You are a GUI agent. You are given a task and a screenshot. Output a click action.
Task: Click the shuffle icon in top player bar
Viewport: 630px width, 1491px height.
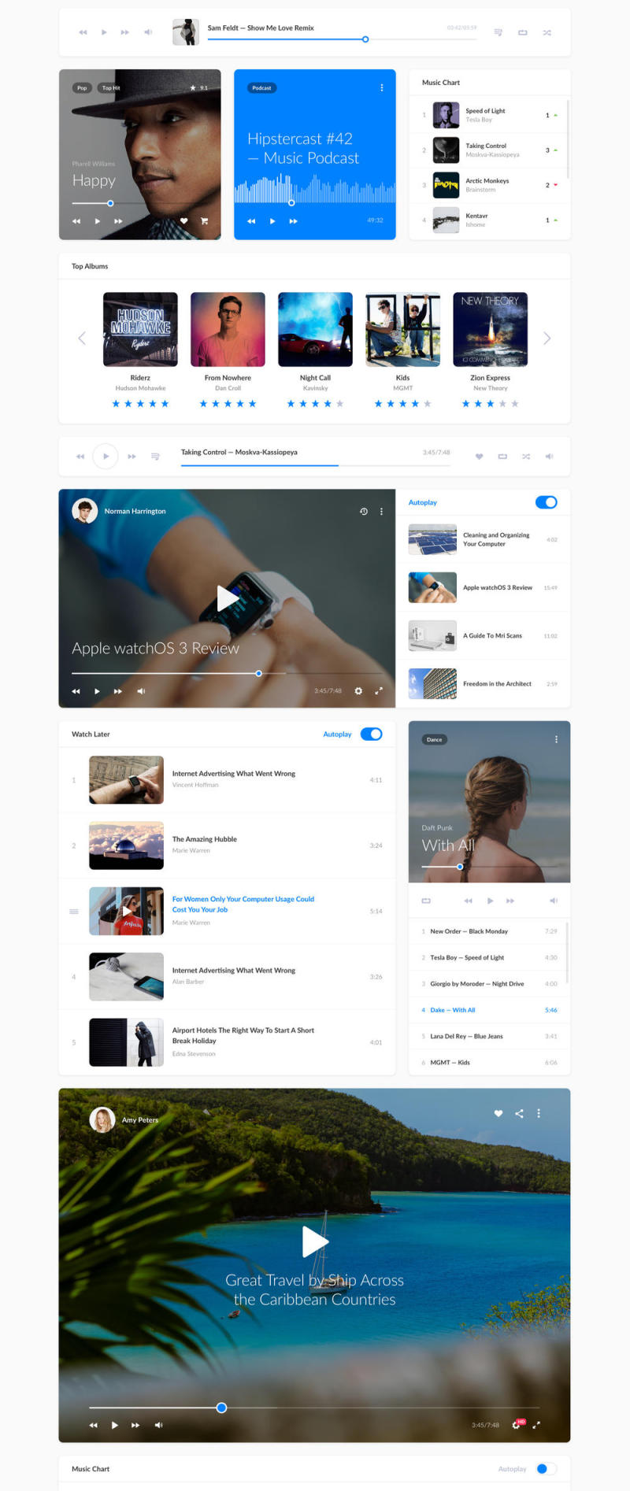547,33
